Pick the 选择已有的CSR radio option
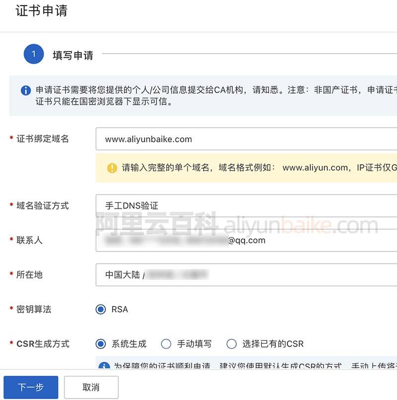 (231, 343)
